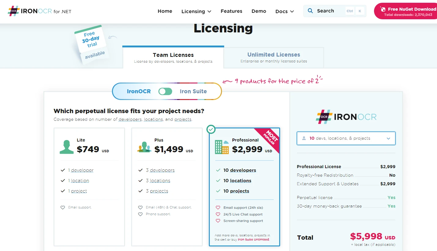Click the IronOCR logo in the summary panel
Viewport: 437px width, 251px height.
click(346, 117)
